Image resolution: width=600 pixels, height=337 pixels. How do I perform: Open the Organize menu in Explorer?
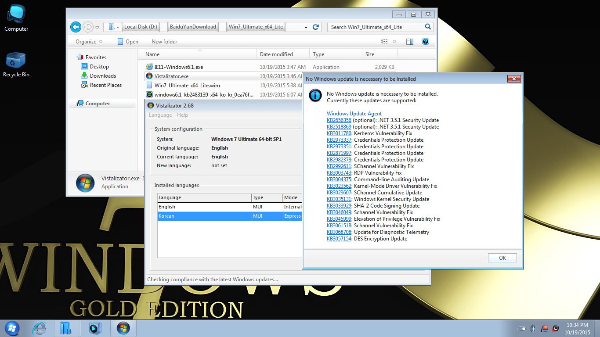(89, 42)
